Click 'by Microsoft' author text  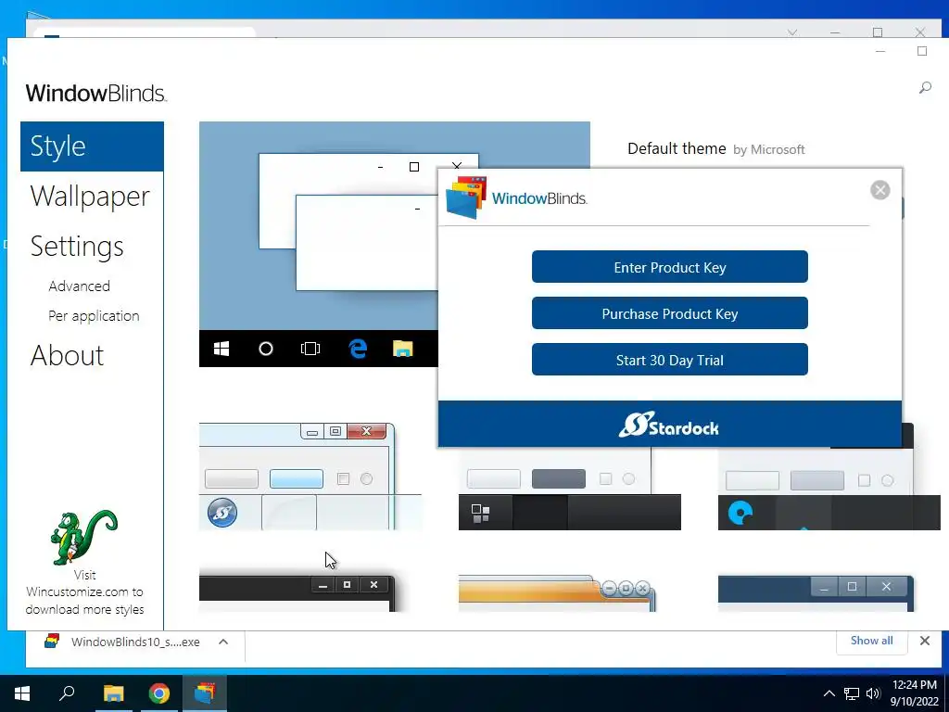click(x=768, y=149)
